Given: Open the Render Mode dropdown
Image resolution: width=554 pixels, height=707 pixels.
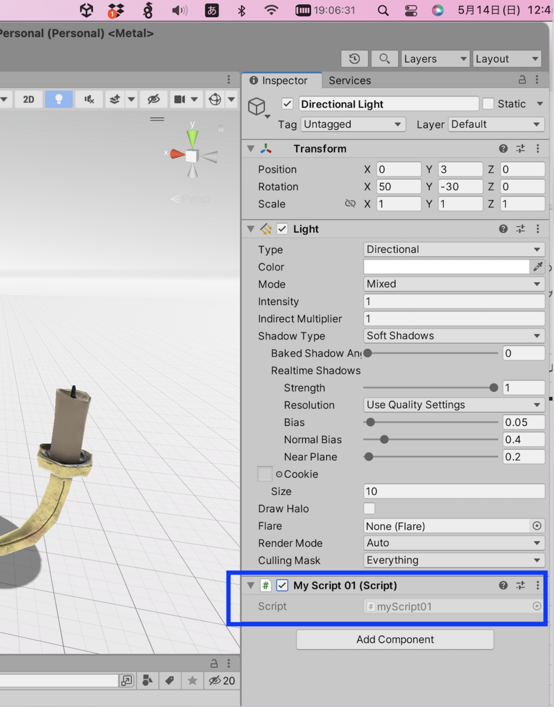Looking at the screenshot, I should click(454, 543).
